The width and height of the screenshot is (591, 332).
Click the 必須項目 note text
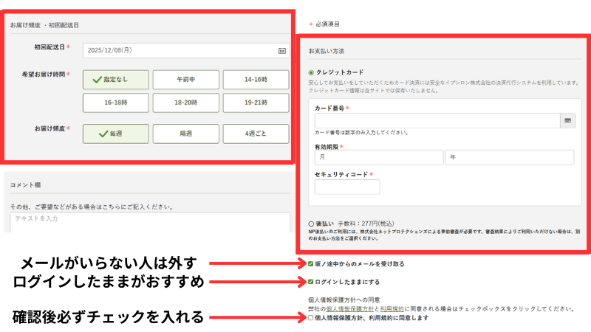coord(327,24)
